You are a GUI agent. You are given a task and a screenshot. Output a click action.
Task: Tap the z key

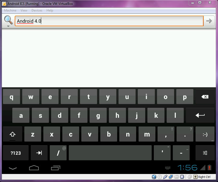tap(33, 134)
